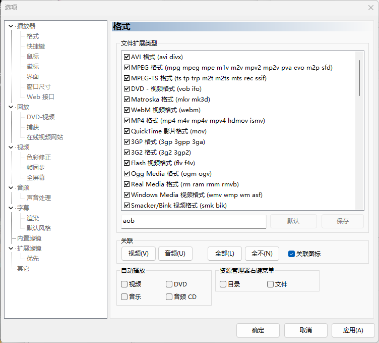Select 格式 in the options tree
Image resolution: width=379 pixels, height=343 pixels.
(x=33, y=36)
